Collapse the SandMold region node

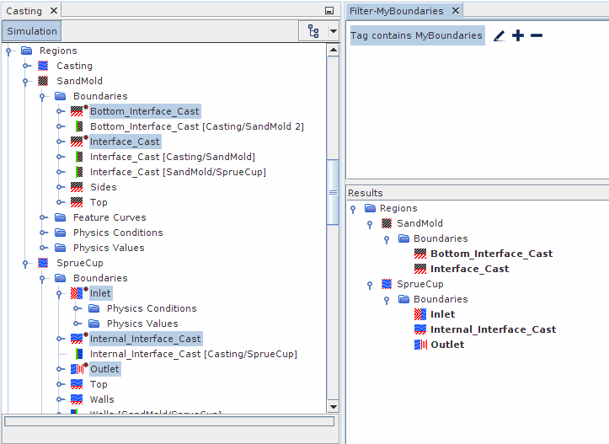click(x=24, y=81)
